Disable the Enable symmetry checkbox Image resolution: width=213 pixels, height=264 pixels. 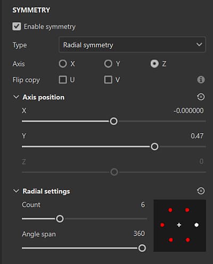17,27
